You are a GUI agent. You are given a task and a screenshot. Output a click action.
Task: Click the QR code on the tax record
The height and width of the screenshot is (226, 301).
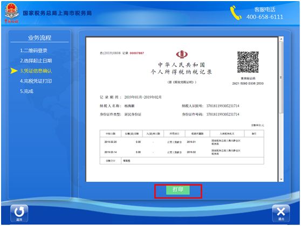pyautogui.click(x=248, y=62)
